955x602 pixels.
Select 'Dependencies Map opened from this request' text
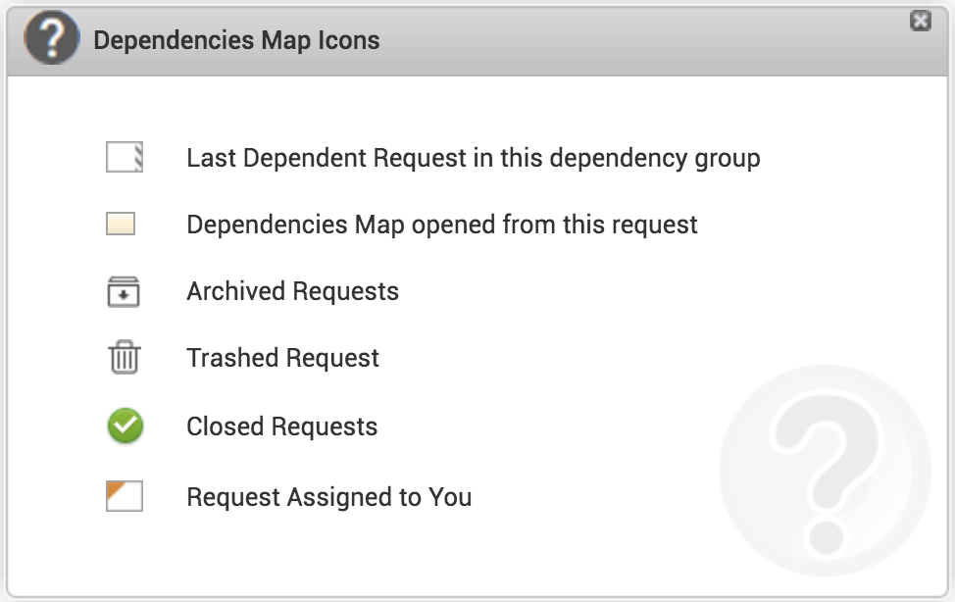(x=441, y=225)
